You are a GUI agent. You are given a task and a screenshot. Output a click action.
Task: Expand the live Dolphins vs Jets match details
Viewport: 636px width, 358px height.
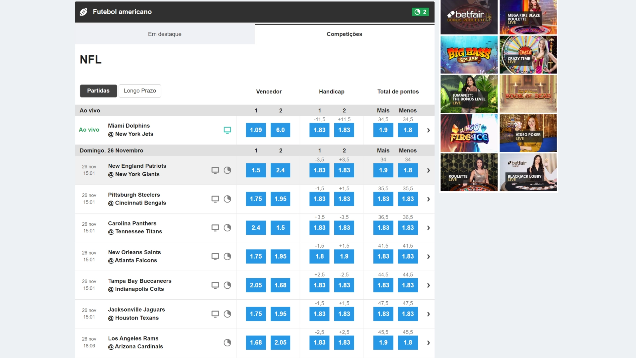coord(428,130)
